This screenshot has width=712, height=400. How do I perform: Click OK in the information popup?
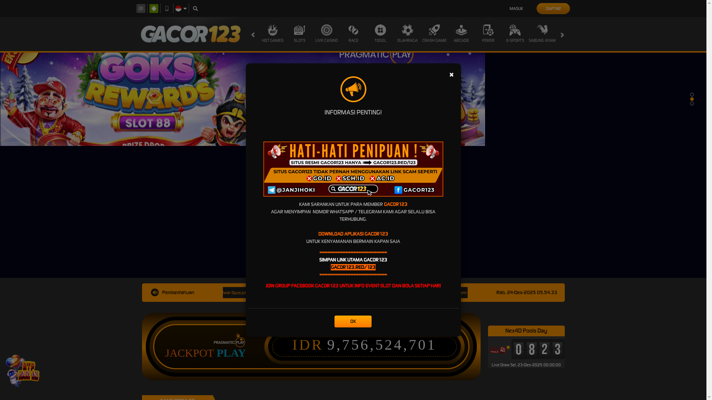pyautogui.click(x=353, y=321)
